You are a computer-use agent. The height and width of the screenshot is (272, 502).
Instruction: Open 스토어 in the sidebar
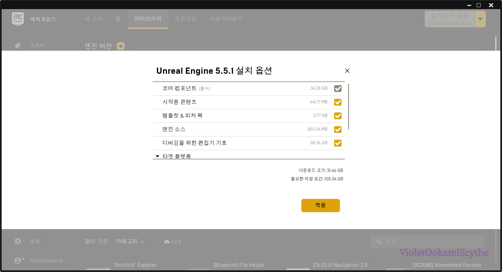click(37, 45)
